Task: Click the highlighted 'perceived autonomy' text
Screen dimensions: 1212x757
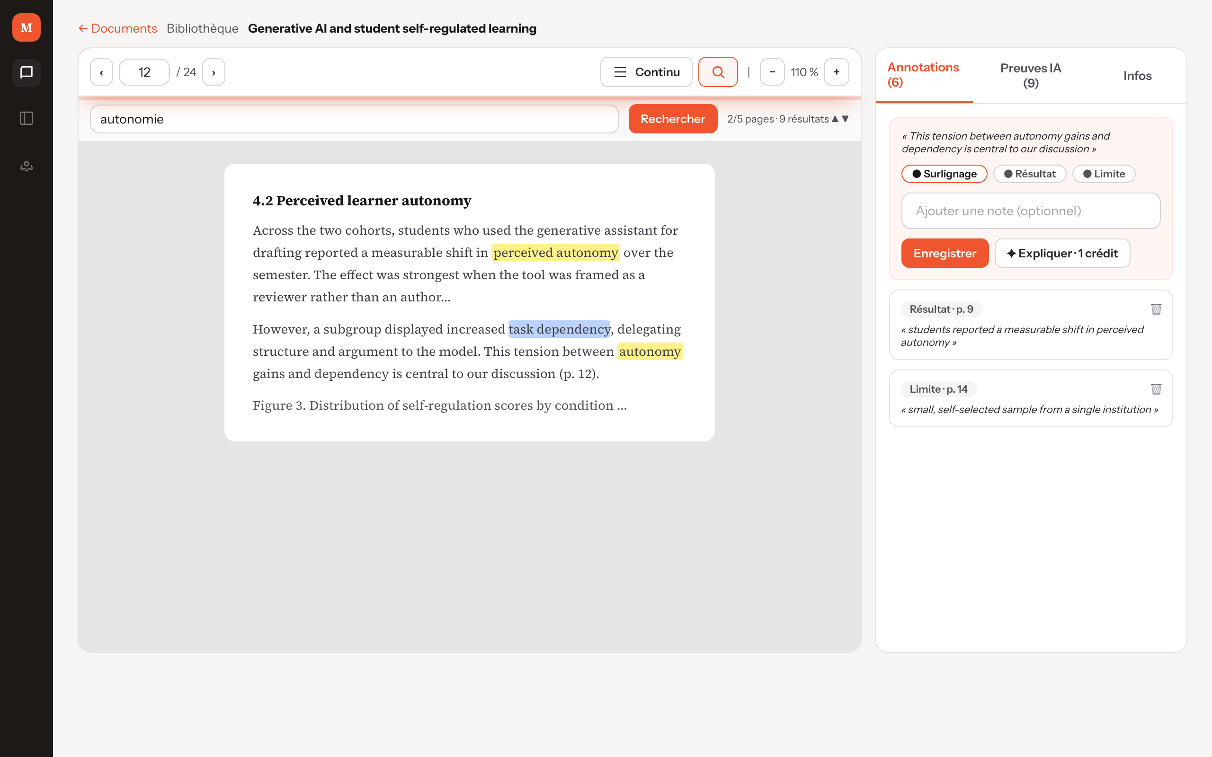Action: point(555,252)
